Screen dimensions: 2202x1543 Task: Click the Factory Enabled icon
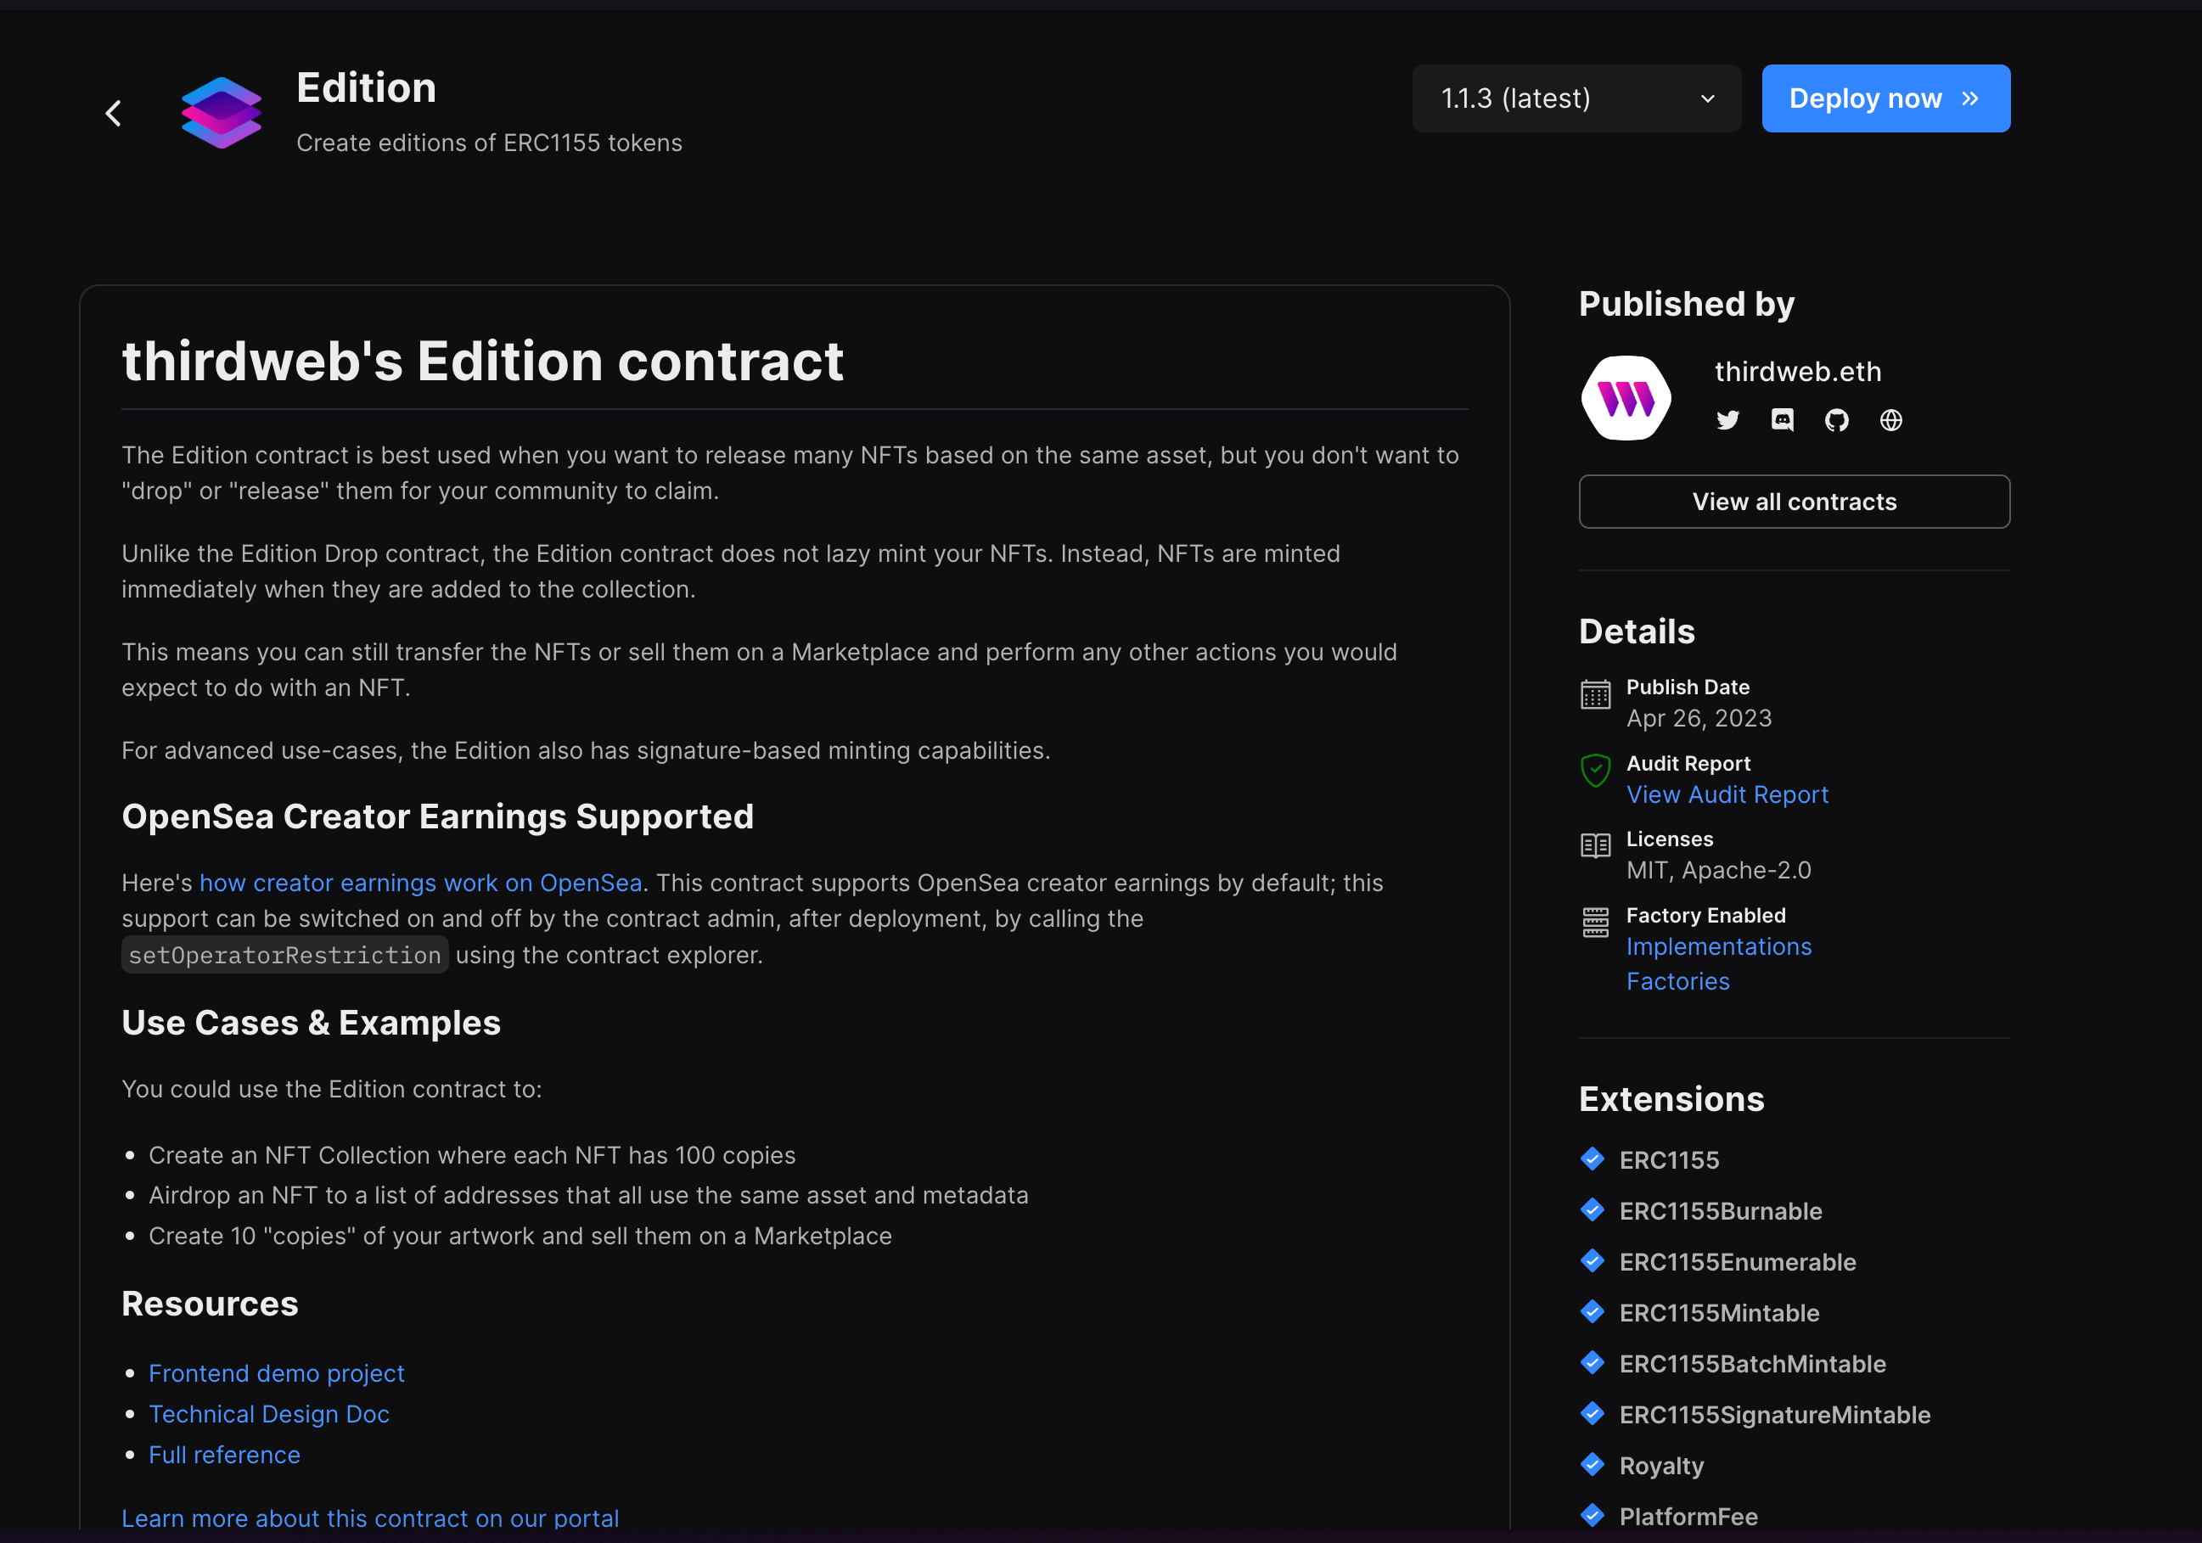coord(1595,922)
